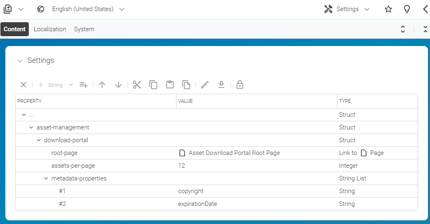Toggle the lock icon in the struct toolbar

pyautogui.click(x=240, y=85)
